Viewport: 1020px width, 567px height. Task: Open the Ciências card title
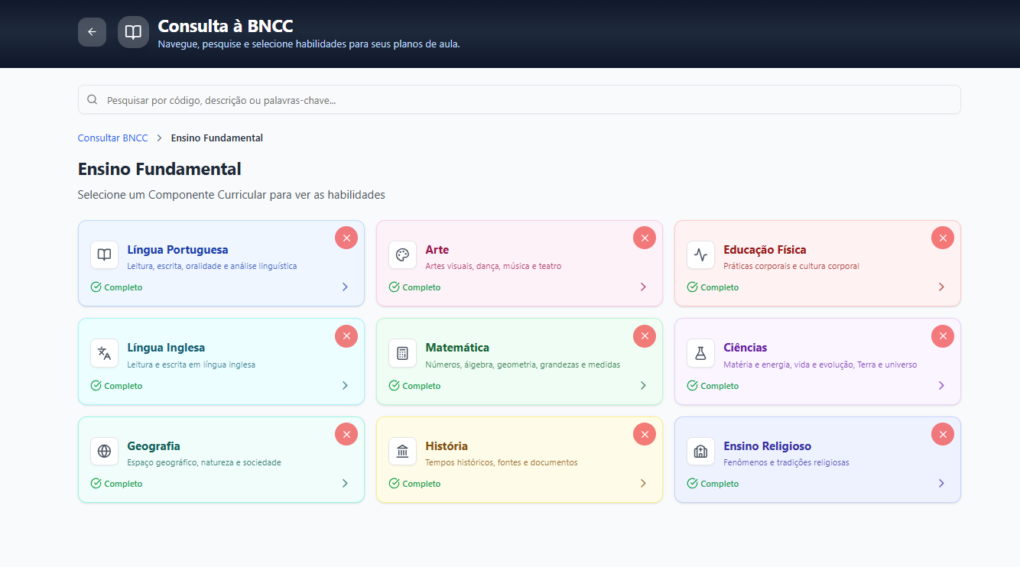click(x=746, y=348)
